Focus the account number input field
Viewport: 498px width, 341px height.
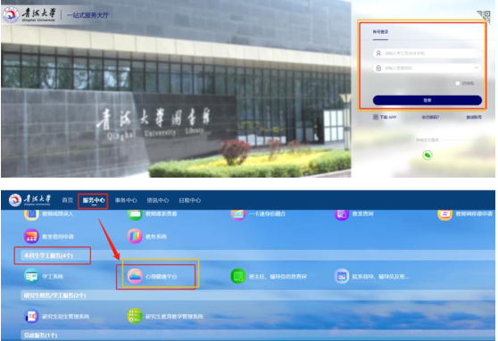pos(427,53)
